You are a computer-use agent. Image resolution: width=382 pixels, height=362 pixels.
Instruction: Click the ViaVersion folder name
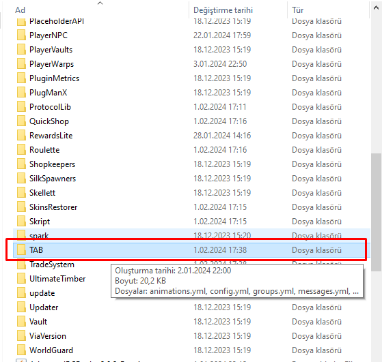[48, 336]
